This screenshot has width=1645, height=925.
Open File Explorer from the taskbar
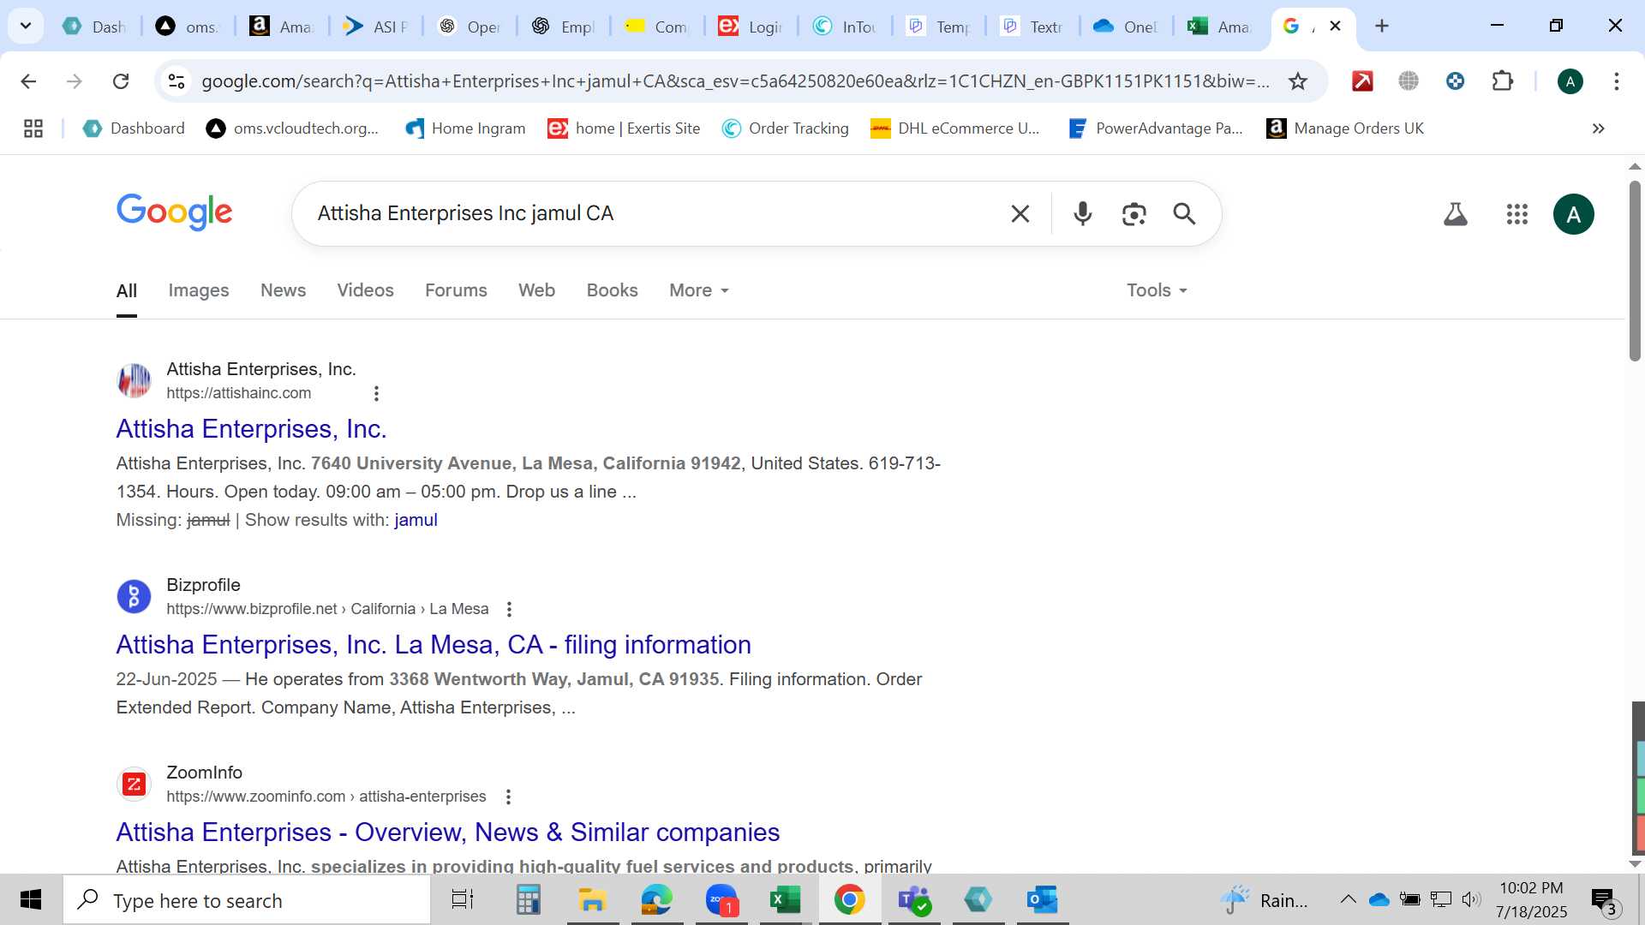pos(592,899)
